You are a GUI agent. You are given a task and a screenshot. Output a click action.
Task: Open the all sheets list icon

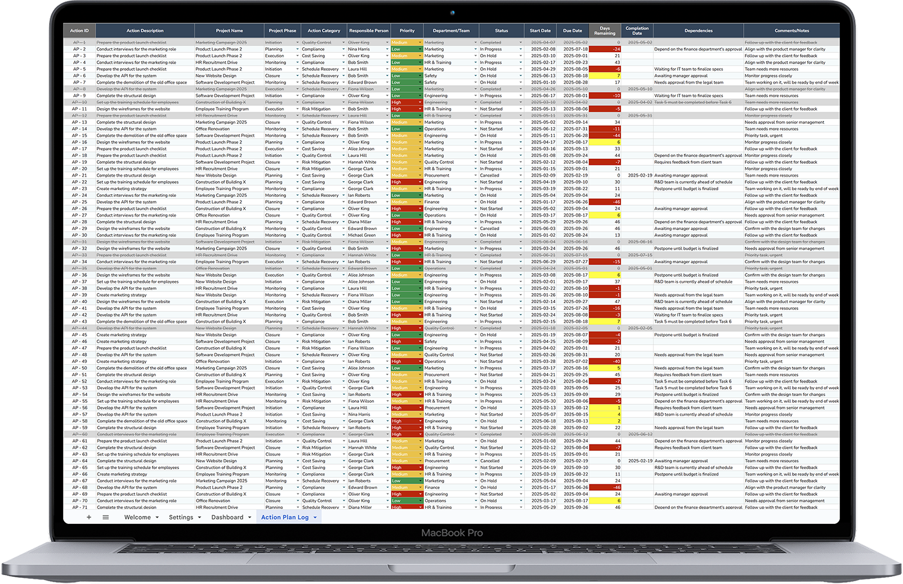tap(105, 517)
